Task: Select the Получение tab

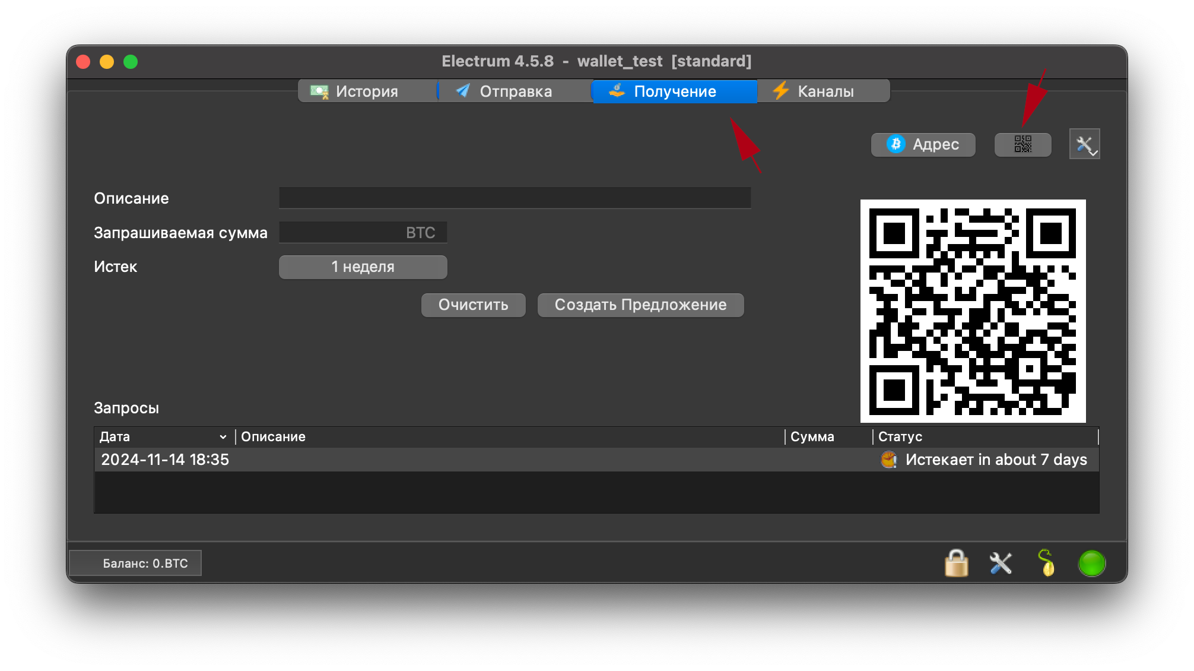Action: click(x=675, y=91)
